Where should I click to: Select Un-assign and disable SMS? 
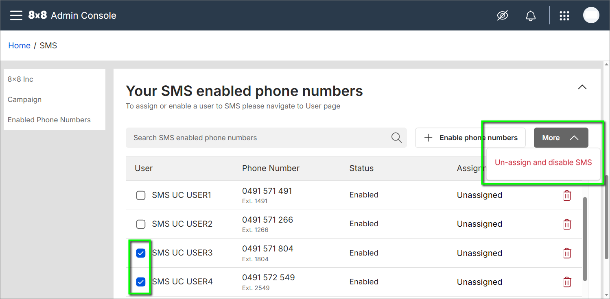(x=543, y=162)
